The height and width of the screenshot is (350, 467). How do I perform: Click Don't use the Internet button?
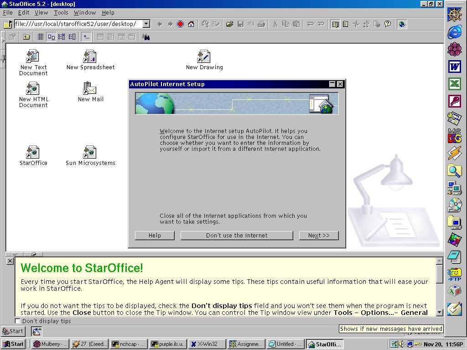[237, 236]
